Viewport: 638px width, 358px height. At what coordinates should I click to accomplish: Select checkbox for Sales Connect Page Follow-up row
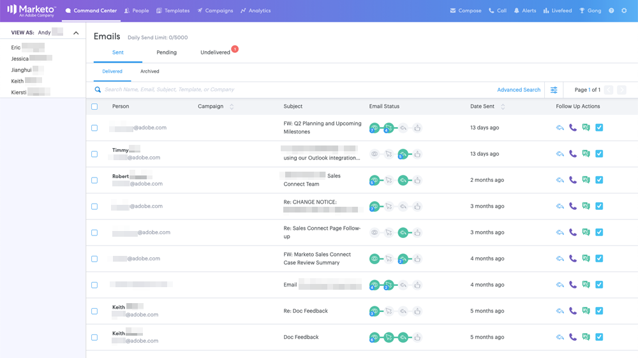[94, 233]
